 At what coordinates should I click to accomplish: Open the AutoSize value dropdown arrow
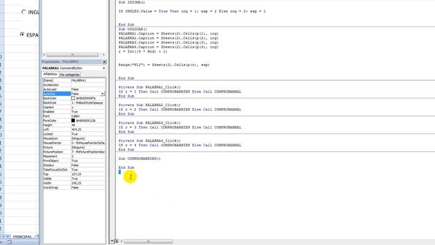103,94
